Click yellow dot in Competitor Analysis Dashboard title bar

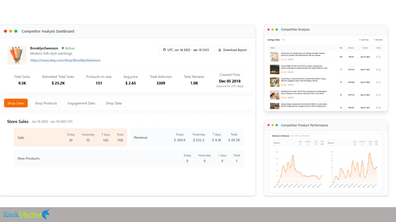pyautogui.click(x=11, y=31)
